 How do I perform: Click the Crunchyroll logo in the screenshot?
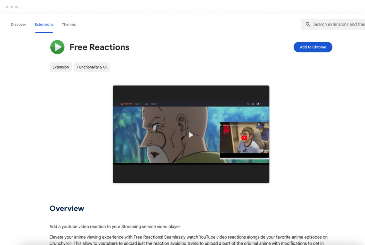(x=126, y=104)
